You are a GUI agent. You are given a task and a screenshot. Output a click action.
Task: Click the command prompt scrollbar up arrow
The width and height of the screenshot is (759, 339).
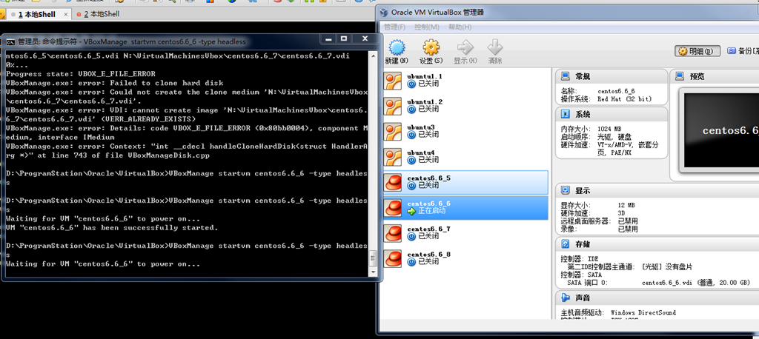[372, 56]
